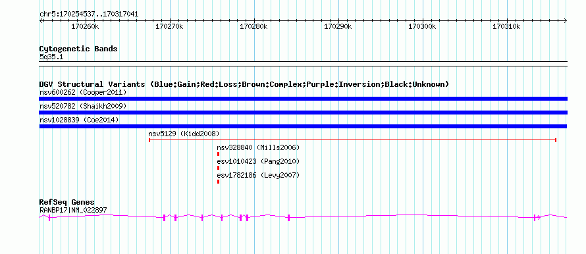Click the red loss line for nsv5129
Screen dimensions: 586x254
click(353, 140)
